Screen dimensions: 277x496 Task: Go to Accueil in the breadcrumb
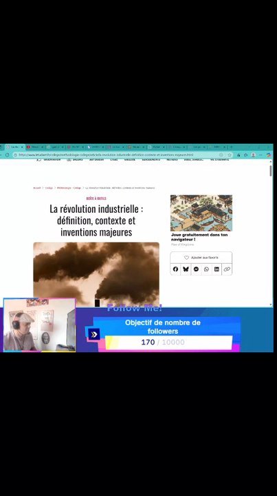coord(37,188)
